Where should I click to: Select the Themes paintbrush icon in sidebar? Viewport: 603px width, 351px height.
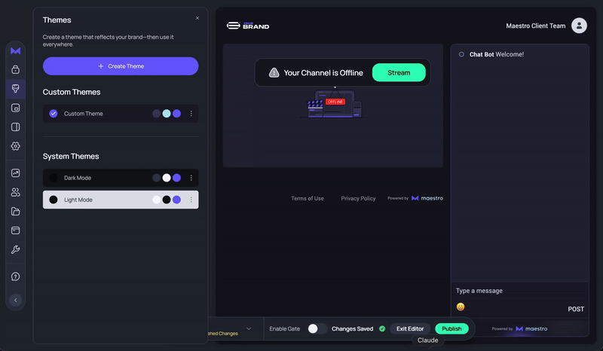point(15,89)
